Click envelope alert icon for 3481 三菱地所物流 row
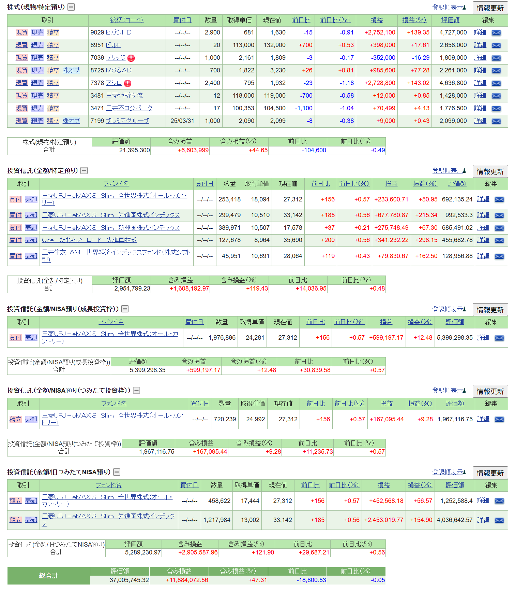The image size is (515, 591). coord(496,96)
